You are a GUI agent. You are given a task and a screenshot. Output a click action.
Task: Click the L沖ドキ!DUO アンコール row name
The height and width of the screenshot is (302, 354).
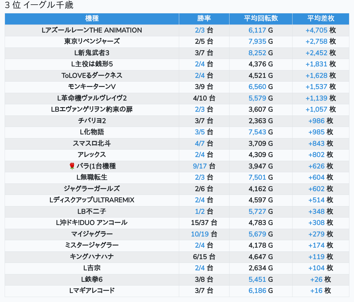click(x=92, y=223)
